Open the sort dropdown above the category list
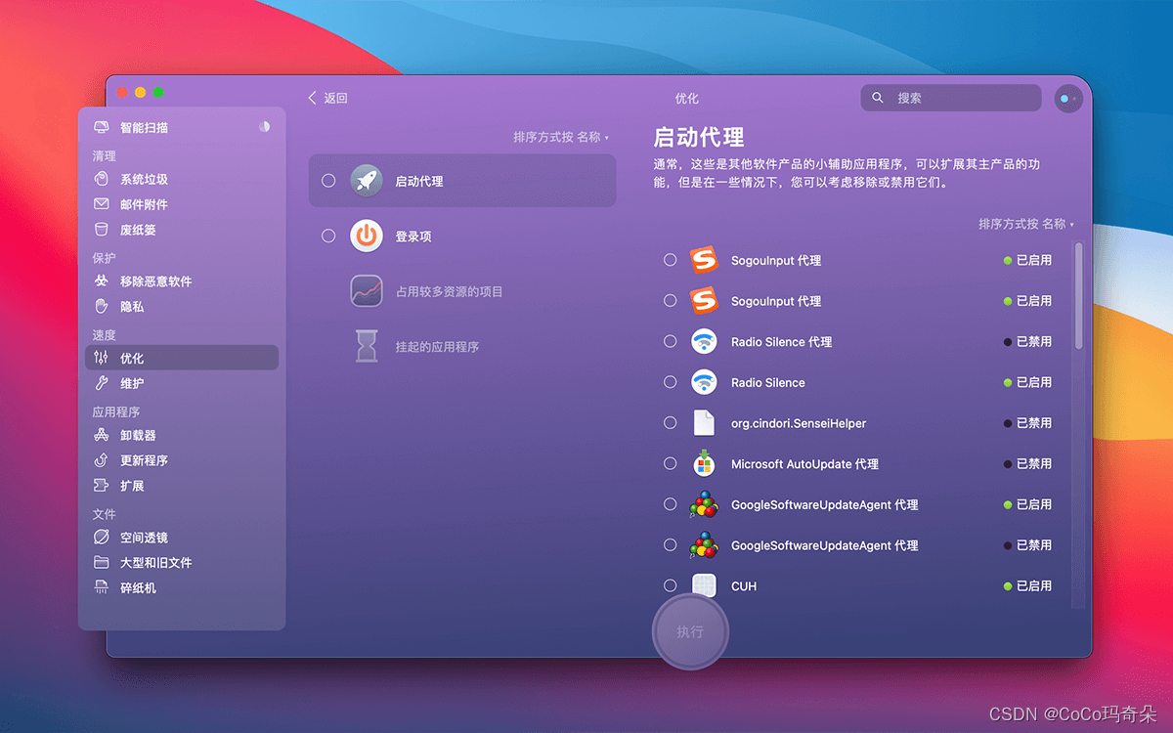 [561, 138]
